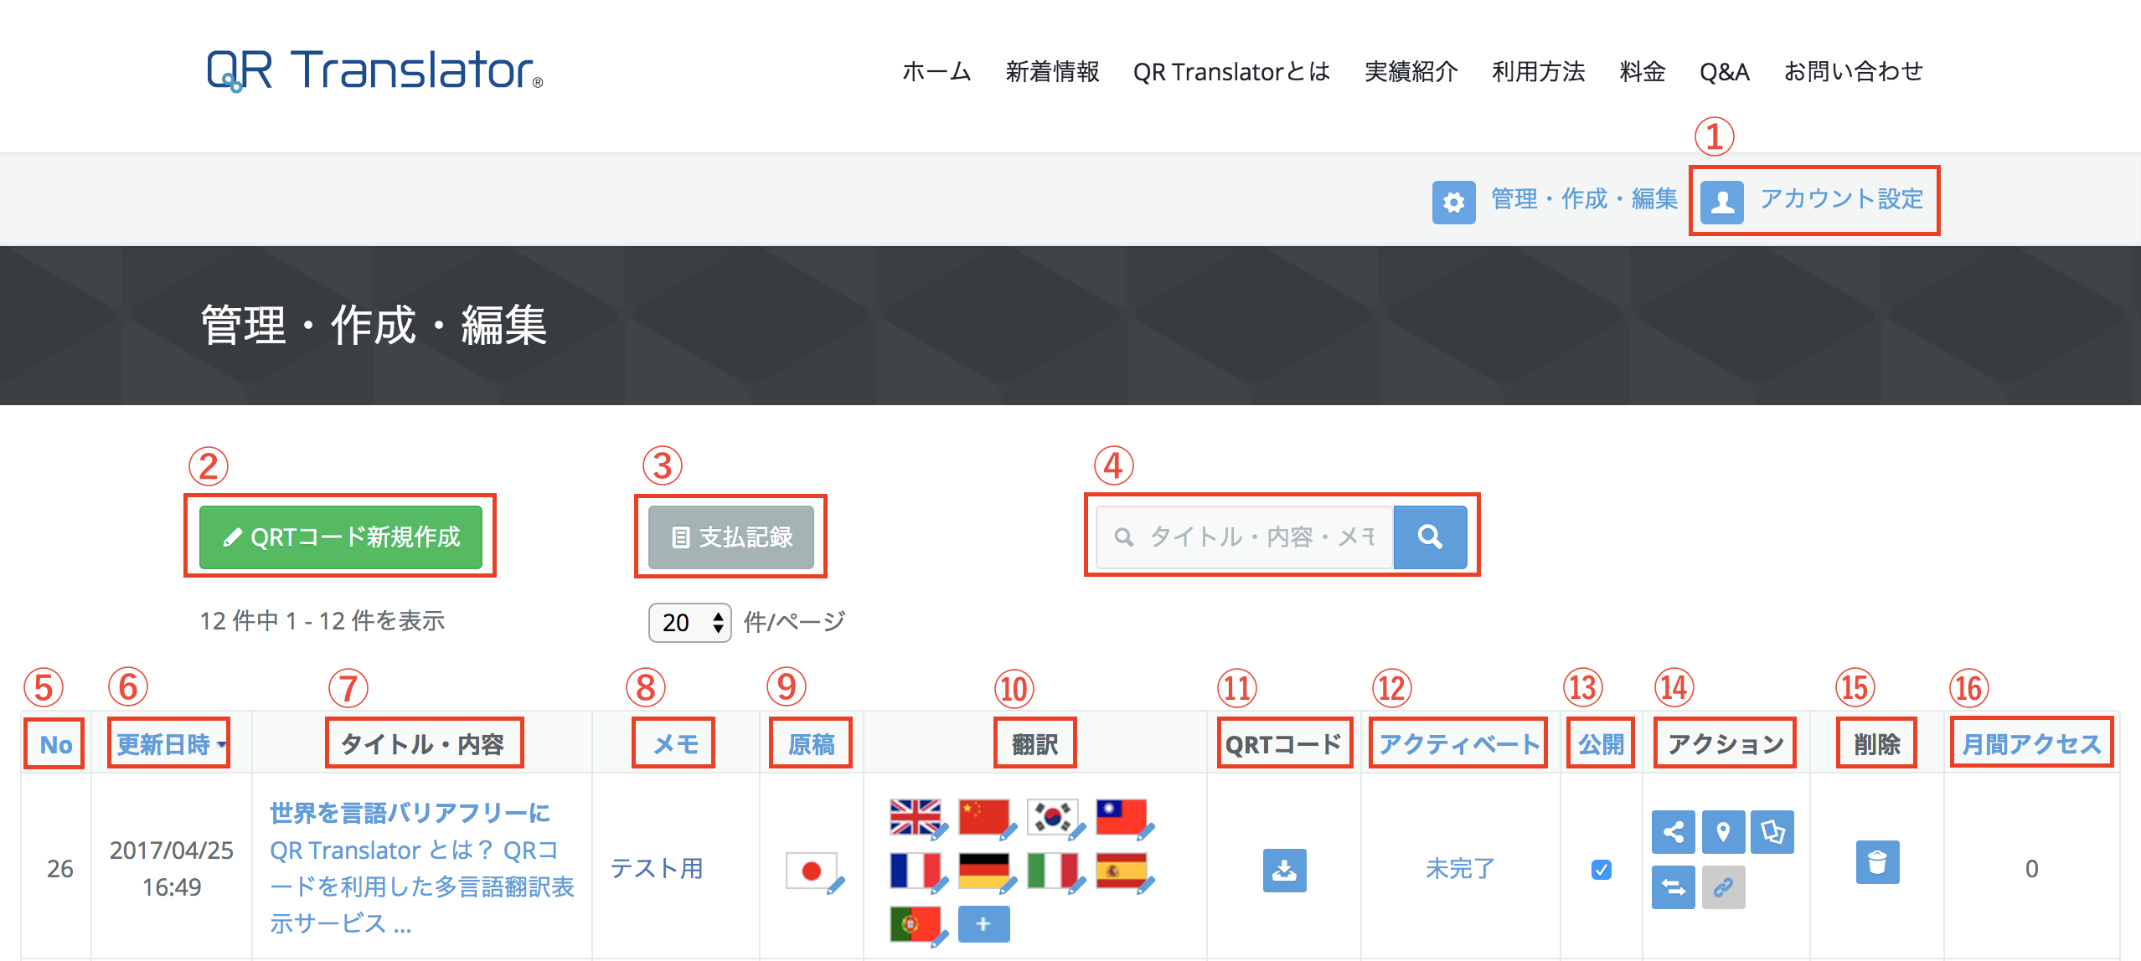Click the 公開 column header
2141x961 pixels.
[x=1601, y=744]
